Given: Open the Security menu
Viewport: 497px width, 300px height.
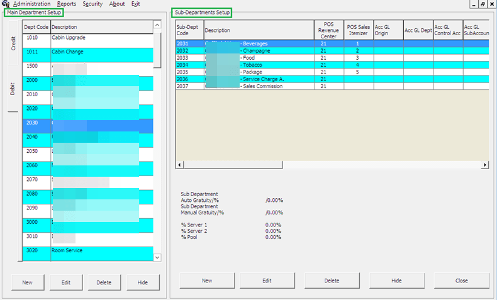Looking at the screenshot, I should tap(92, 4).
